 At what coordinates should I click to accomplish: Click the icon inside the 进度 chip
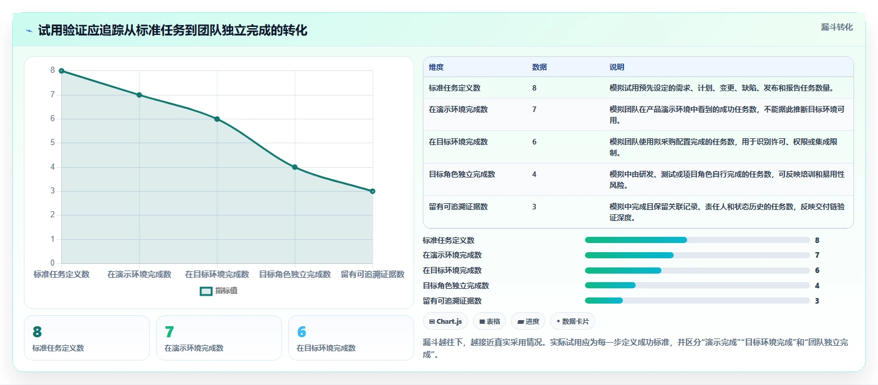tap(520, 321)
